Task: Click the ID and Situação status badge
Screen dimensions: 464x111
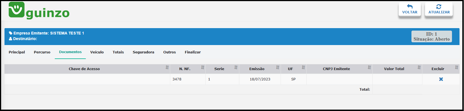Action: coord(432,36)
